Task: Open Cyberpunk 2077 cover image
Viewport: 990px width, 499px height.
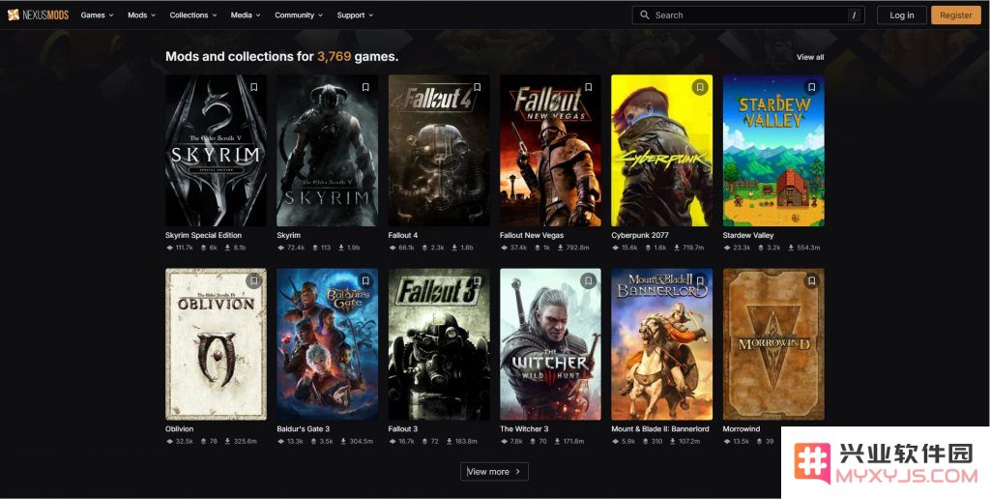Action: pyautogui.click(x=661, y=150)
